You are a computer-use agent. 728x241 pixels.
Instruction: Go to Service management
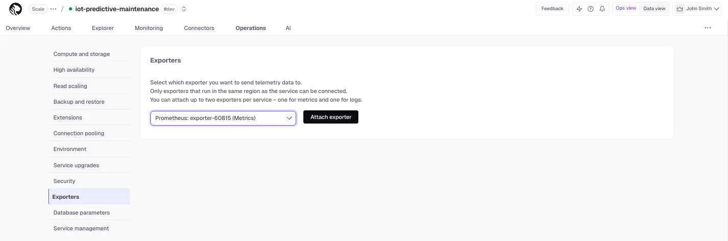(x=89, y=228)
